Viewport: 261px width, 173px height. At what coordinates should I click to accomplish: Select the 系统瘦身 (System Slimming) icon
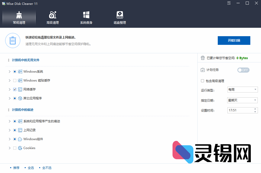coord(86,15)
